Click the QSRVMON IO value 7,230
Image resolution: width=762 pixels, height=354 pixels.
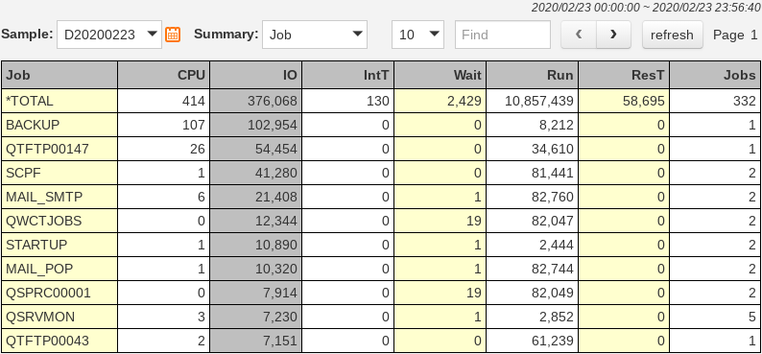point(280,317)
